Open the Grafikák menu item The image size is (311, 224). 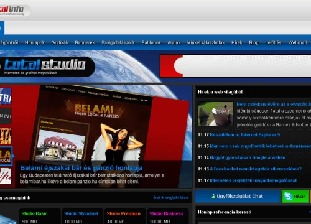coord(60,42)
